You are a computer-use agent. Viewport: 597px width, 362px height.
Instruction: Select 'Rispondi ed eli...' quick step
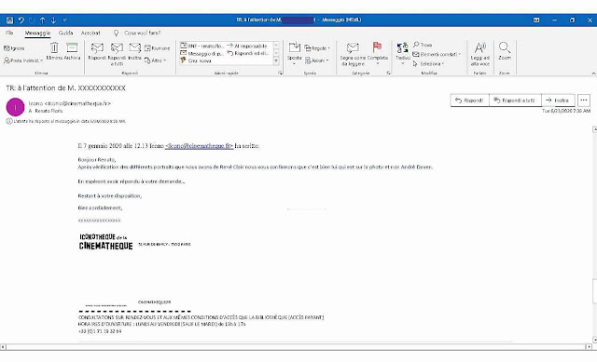tap(248, 54)
